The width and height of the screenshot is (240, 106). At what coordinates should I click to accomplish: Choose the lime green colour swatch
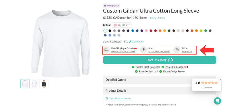coord(201,31)
